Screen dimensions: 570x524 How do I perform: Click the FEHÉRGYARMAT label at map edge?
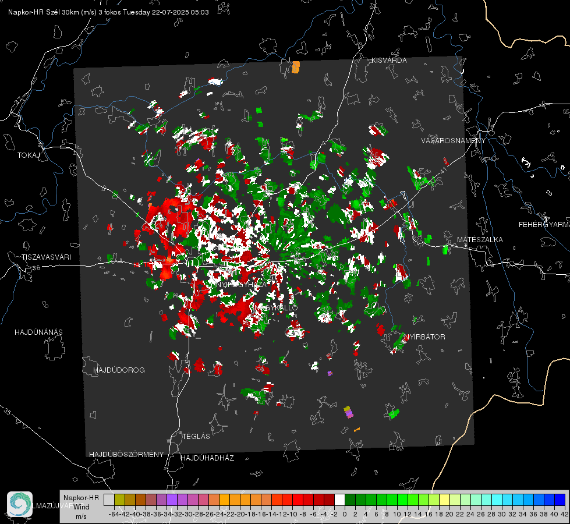(544, 225)
